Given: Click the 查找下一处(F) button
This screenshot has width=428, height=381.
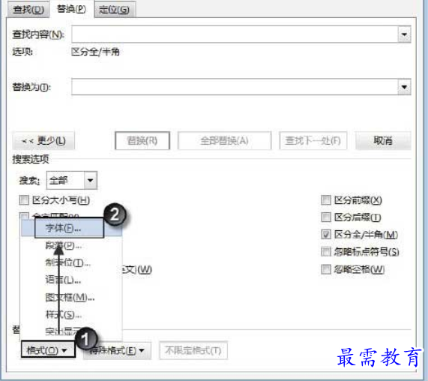Looking at the screenshot, I should click(x=313, y=141).
